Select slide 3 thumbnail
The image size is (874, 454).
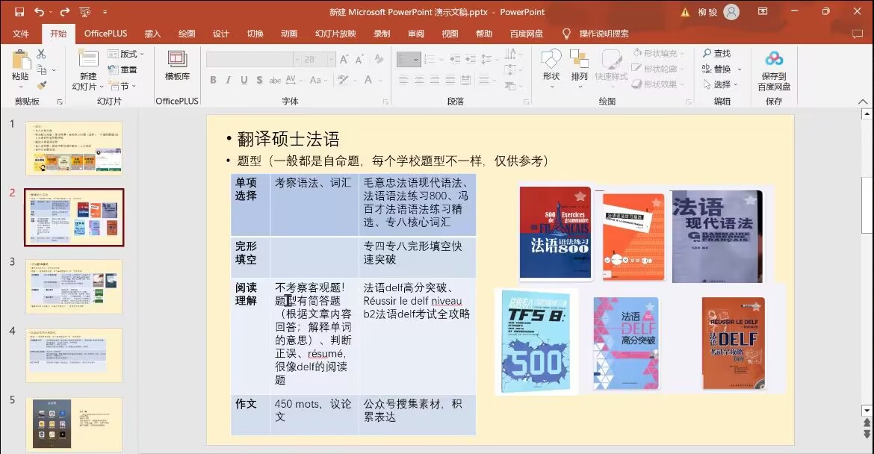74,286
